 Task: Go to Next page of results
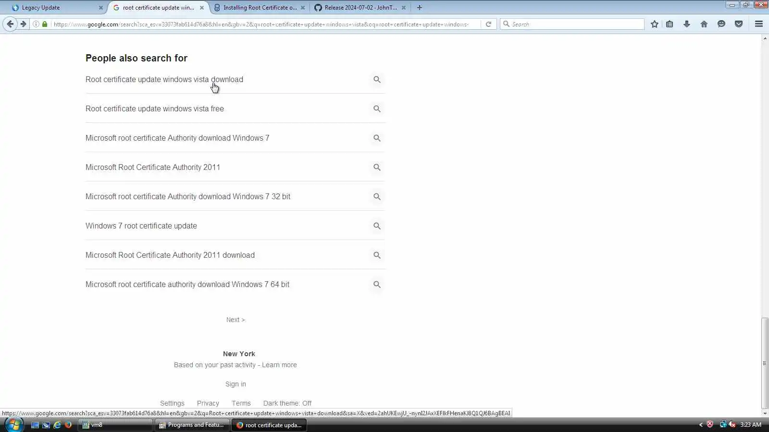pos(236,320)
